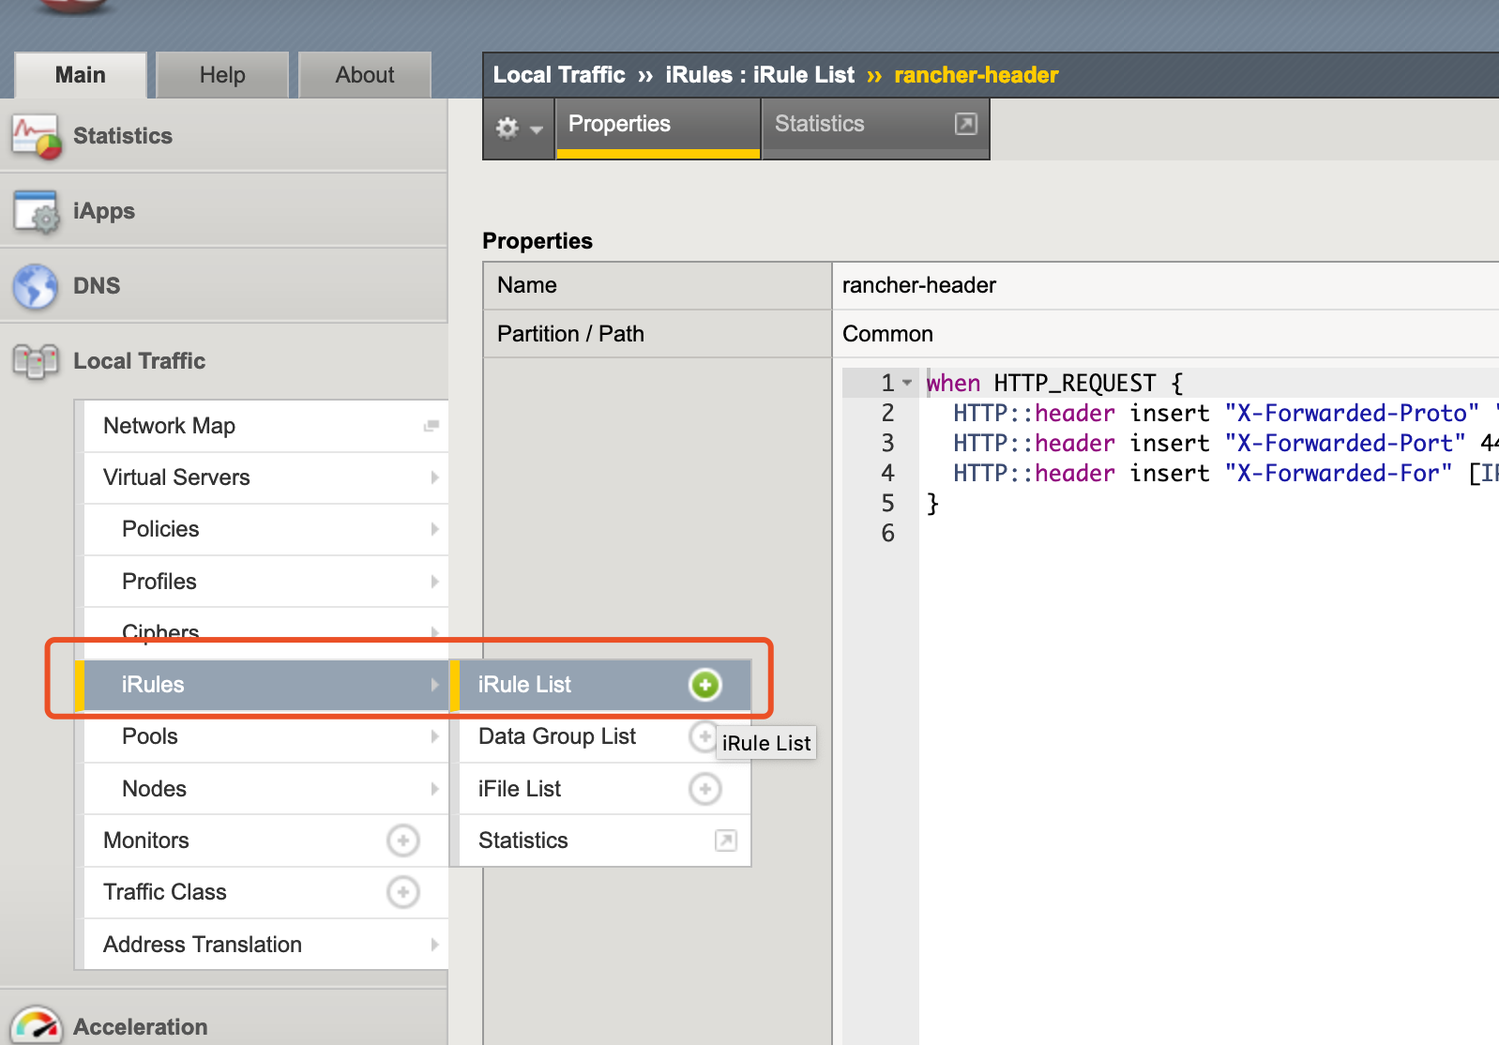The image size is (1499, 1045).
Task: Click the plus icon next to Monitors
Action: [403, 841]
